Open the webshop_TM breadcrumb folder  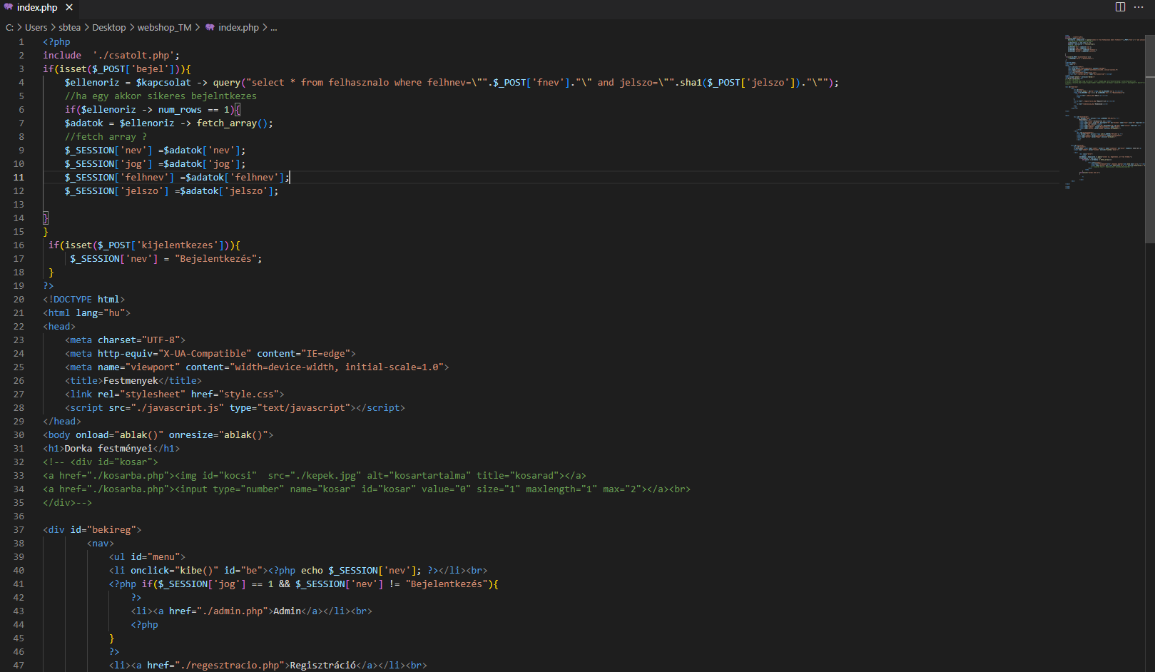(x=165, y=28)
